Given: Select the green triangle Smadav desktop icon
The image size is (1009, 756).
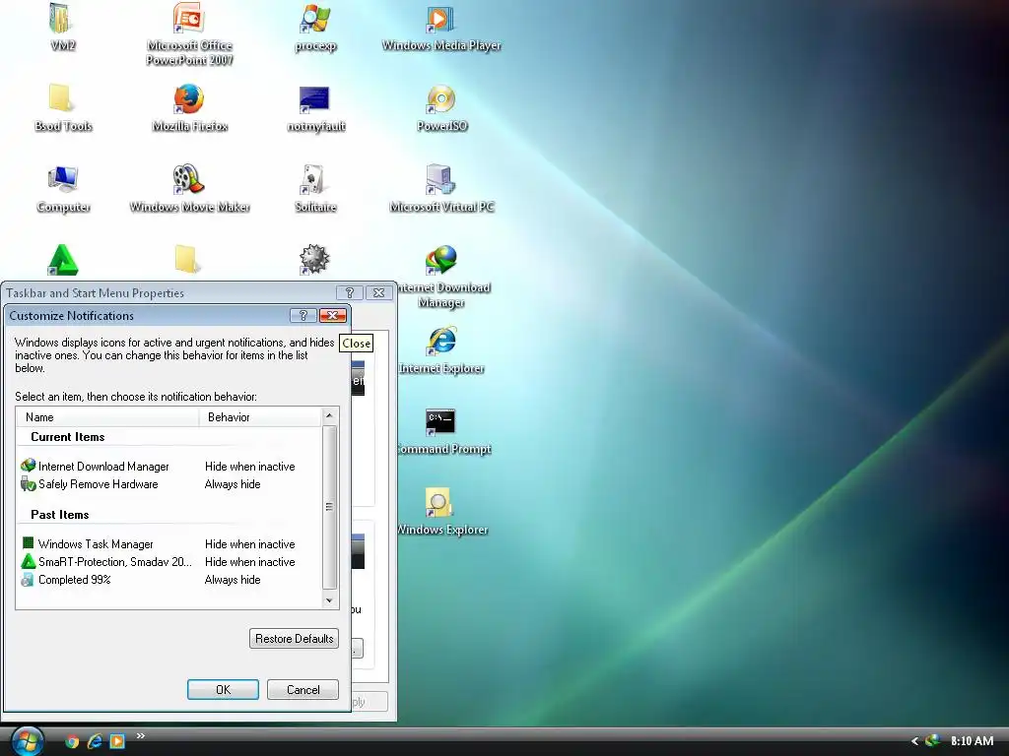Looking at the screenshot, I should pyautogui.click(x=62, y=260).
